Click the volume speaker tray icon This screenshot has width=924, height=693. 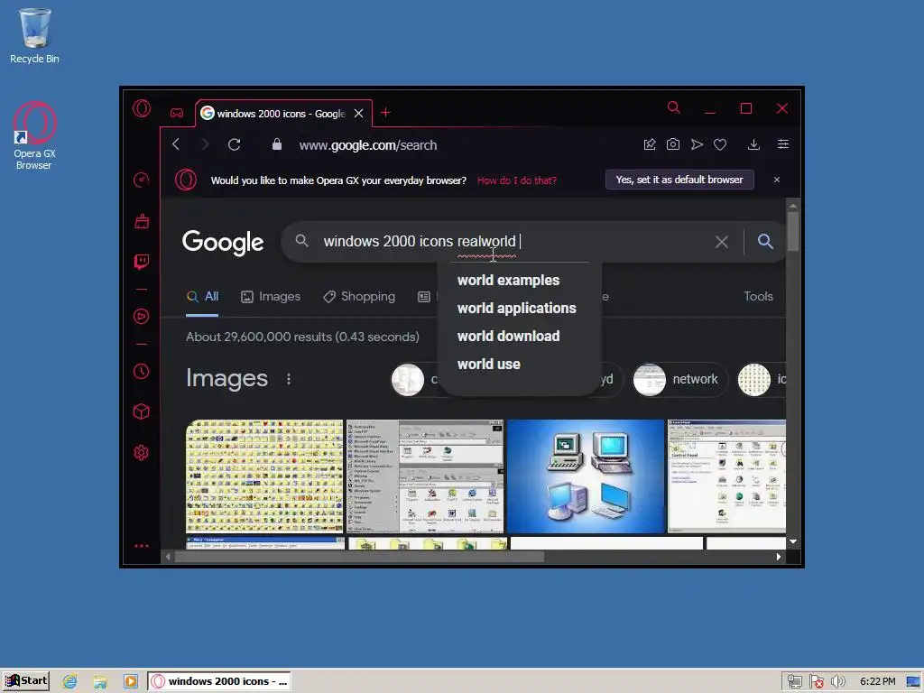[837, 681]
